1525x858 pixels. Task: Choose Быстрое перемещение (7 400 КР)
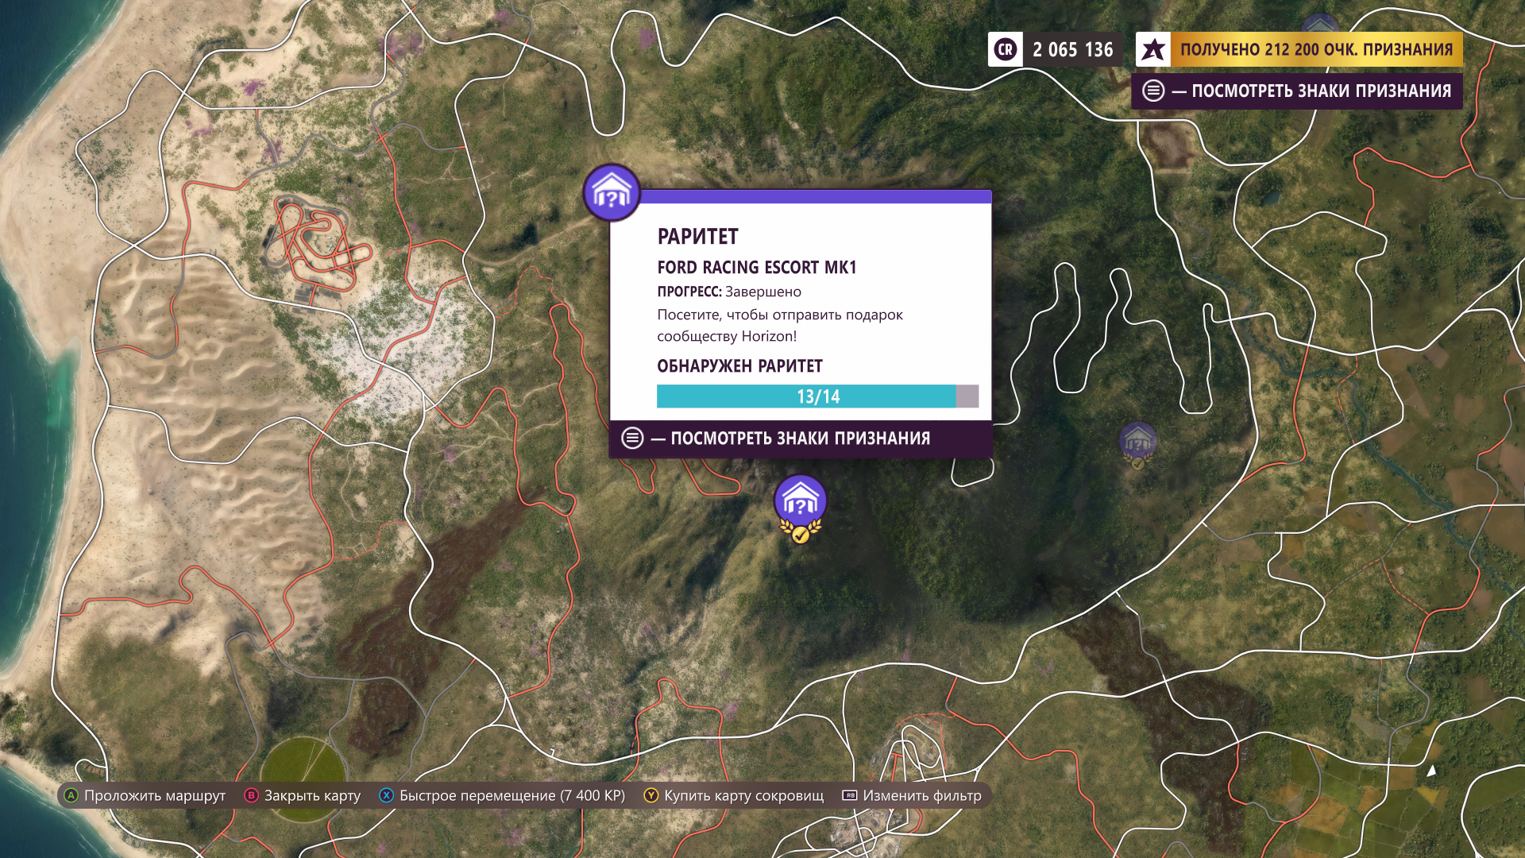512,795
